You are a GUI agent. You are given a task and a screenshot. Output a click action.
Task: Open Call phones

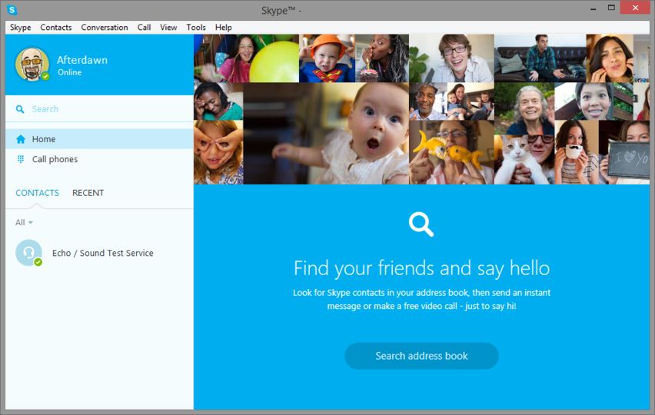tap(99, 159)
